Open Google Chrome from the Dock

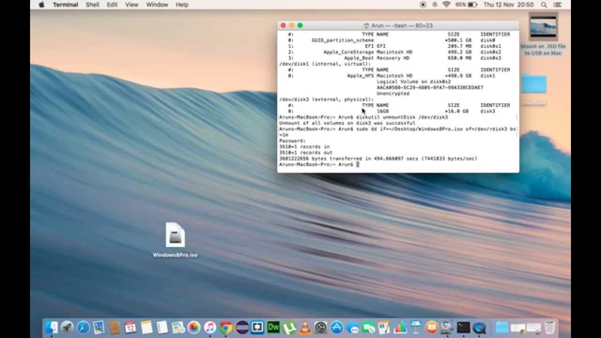pyautogui.click(x=226, y=327)
